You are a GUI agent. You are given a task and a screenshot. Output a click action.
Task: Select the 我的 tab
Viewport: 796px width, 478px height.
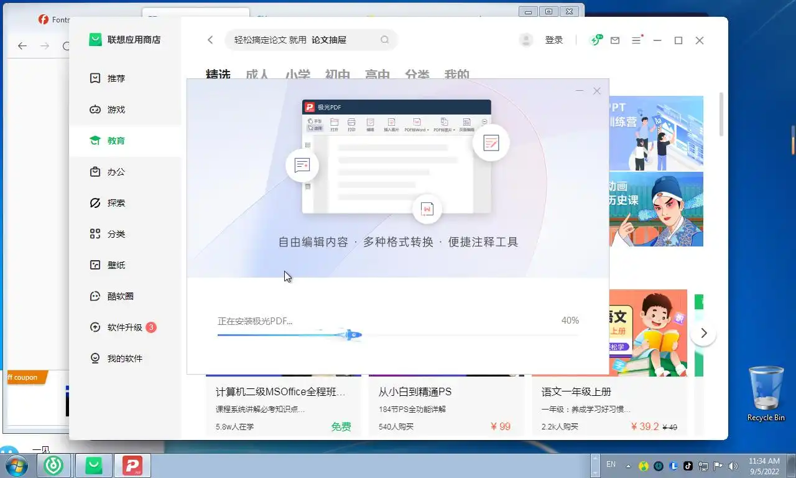[x=457, y=75]
